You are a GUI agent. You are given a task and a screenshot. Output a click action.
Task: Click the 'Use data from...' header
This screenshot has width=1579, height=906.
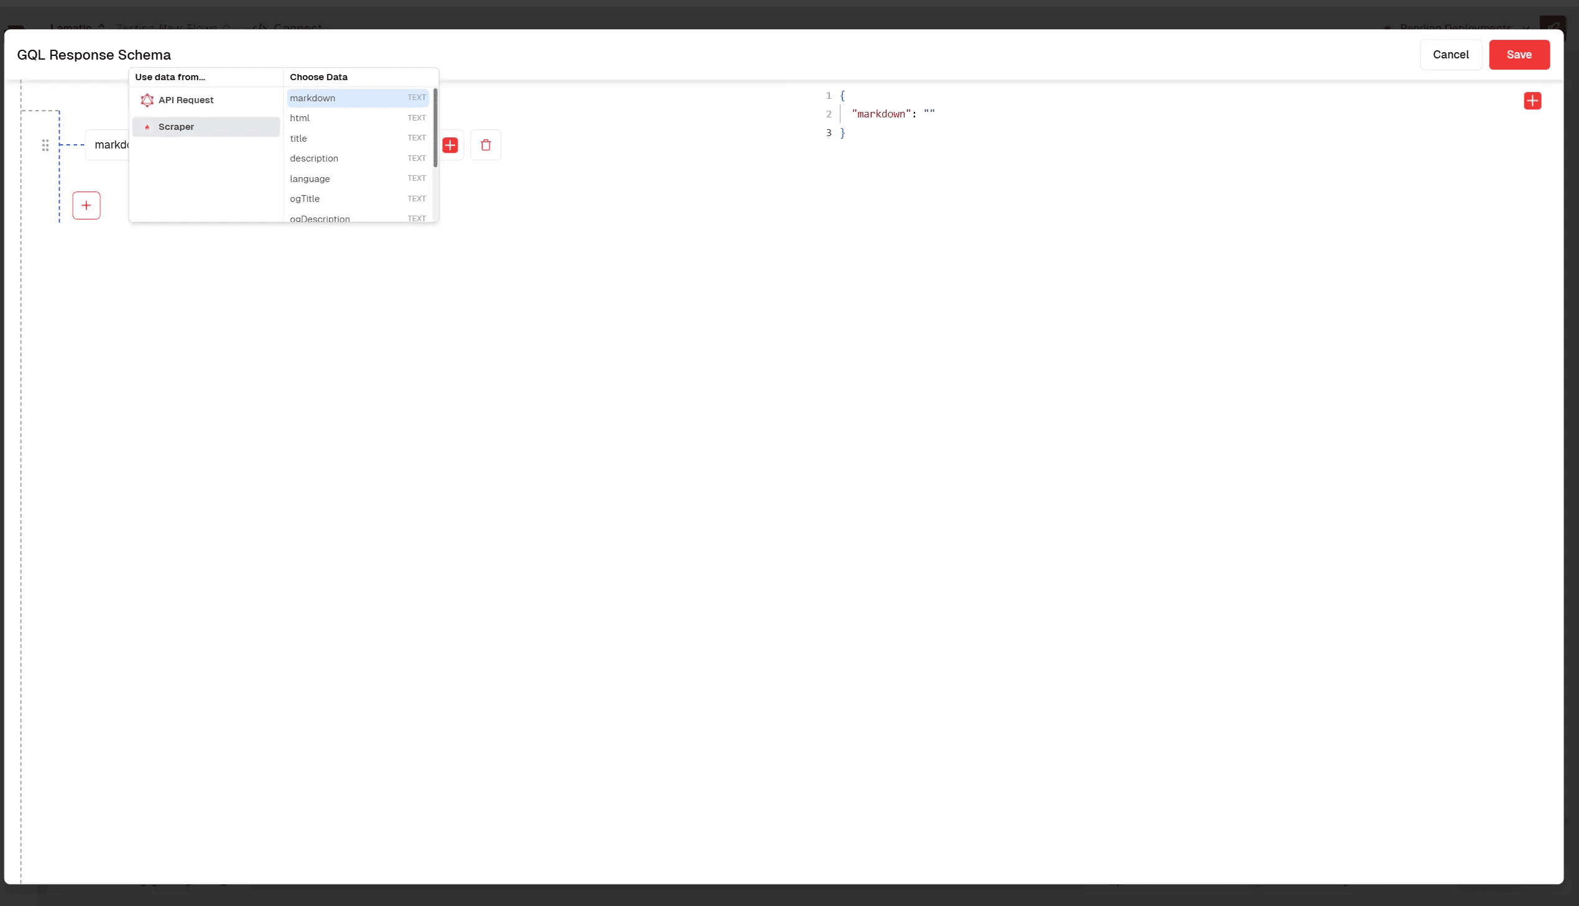coord(170,77)
